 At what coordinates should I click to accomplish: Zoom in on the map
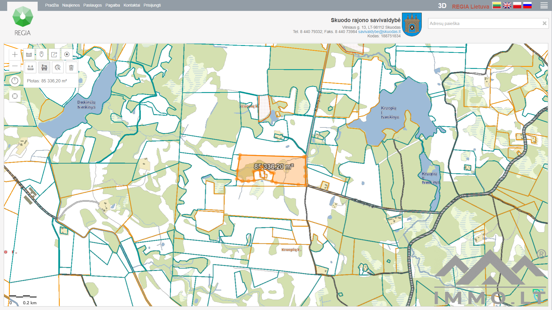click(x=15, y=55)
